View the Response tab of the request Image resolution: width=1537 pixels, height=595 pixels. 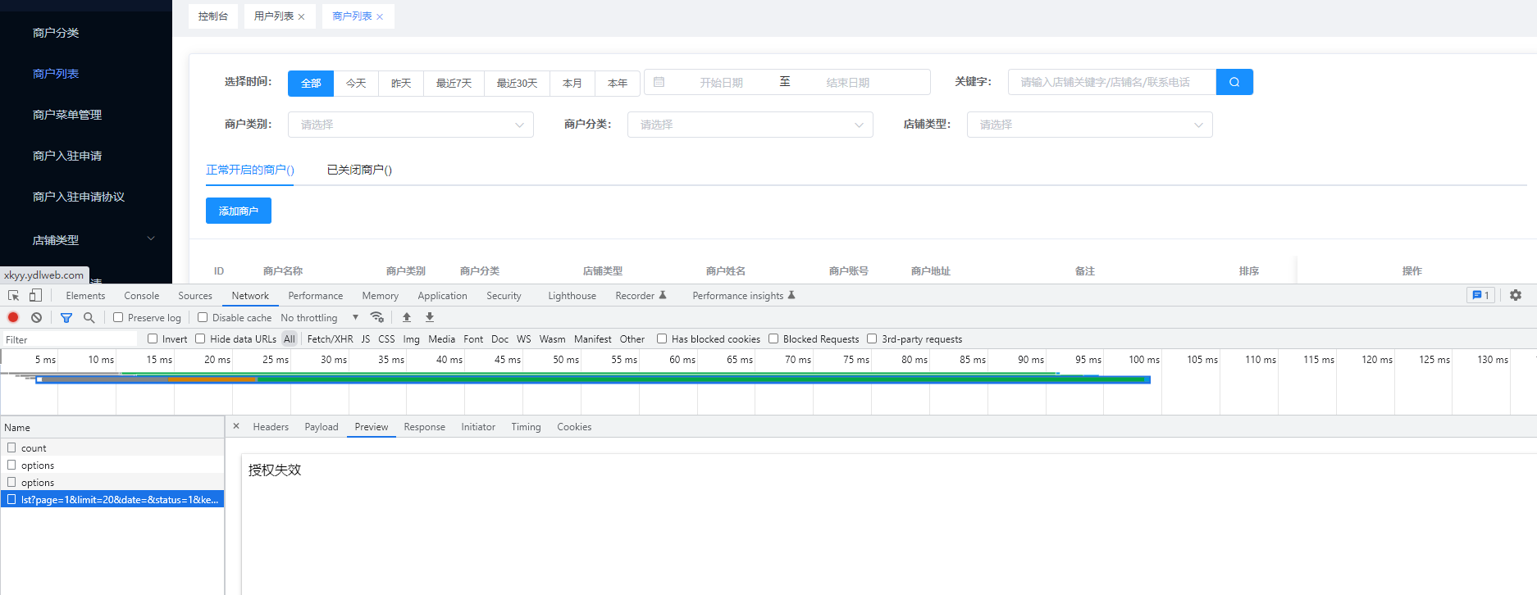point(424,427)
